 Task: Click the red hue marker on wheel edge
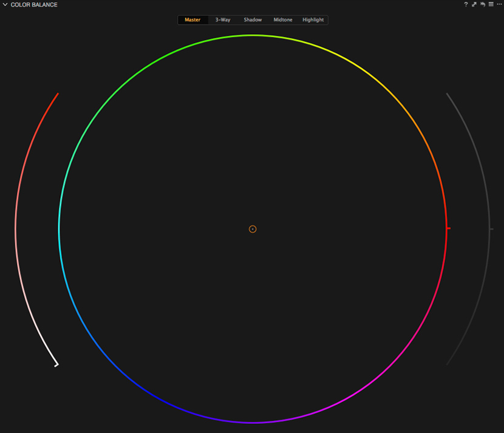point(448,228)
